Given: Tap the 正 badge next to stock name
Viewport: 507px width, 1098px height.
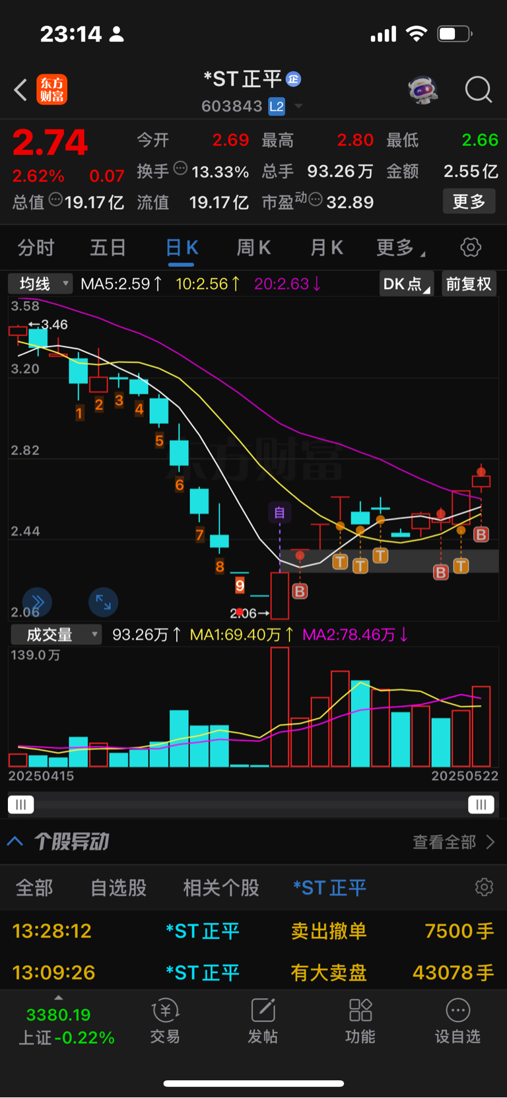Looking at the screenshot, I should point(294,79).
